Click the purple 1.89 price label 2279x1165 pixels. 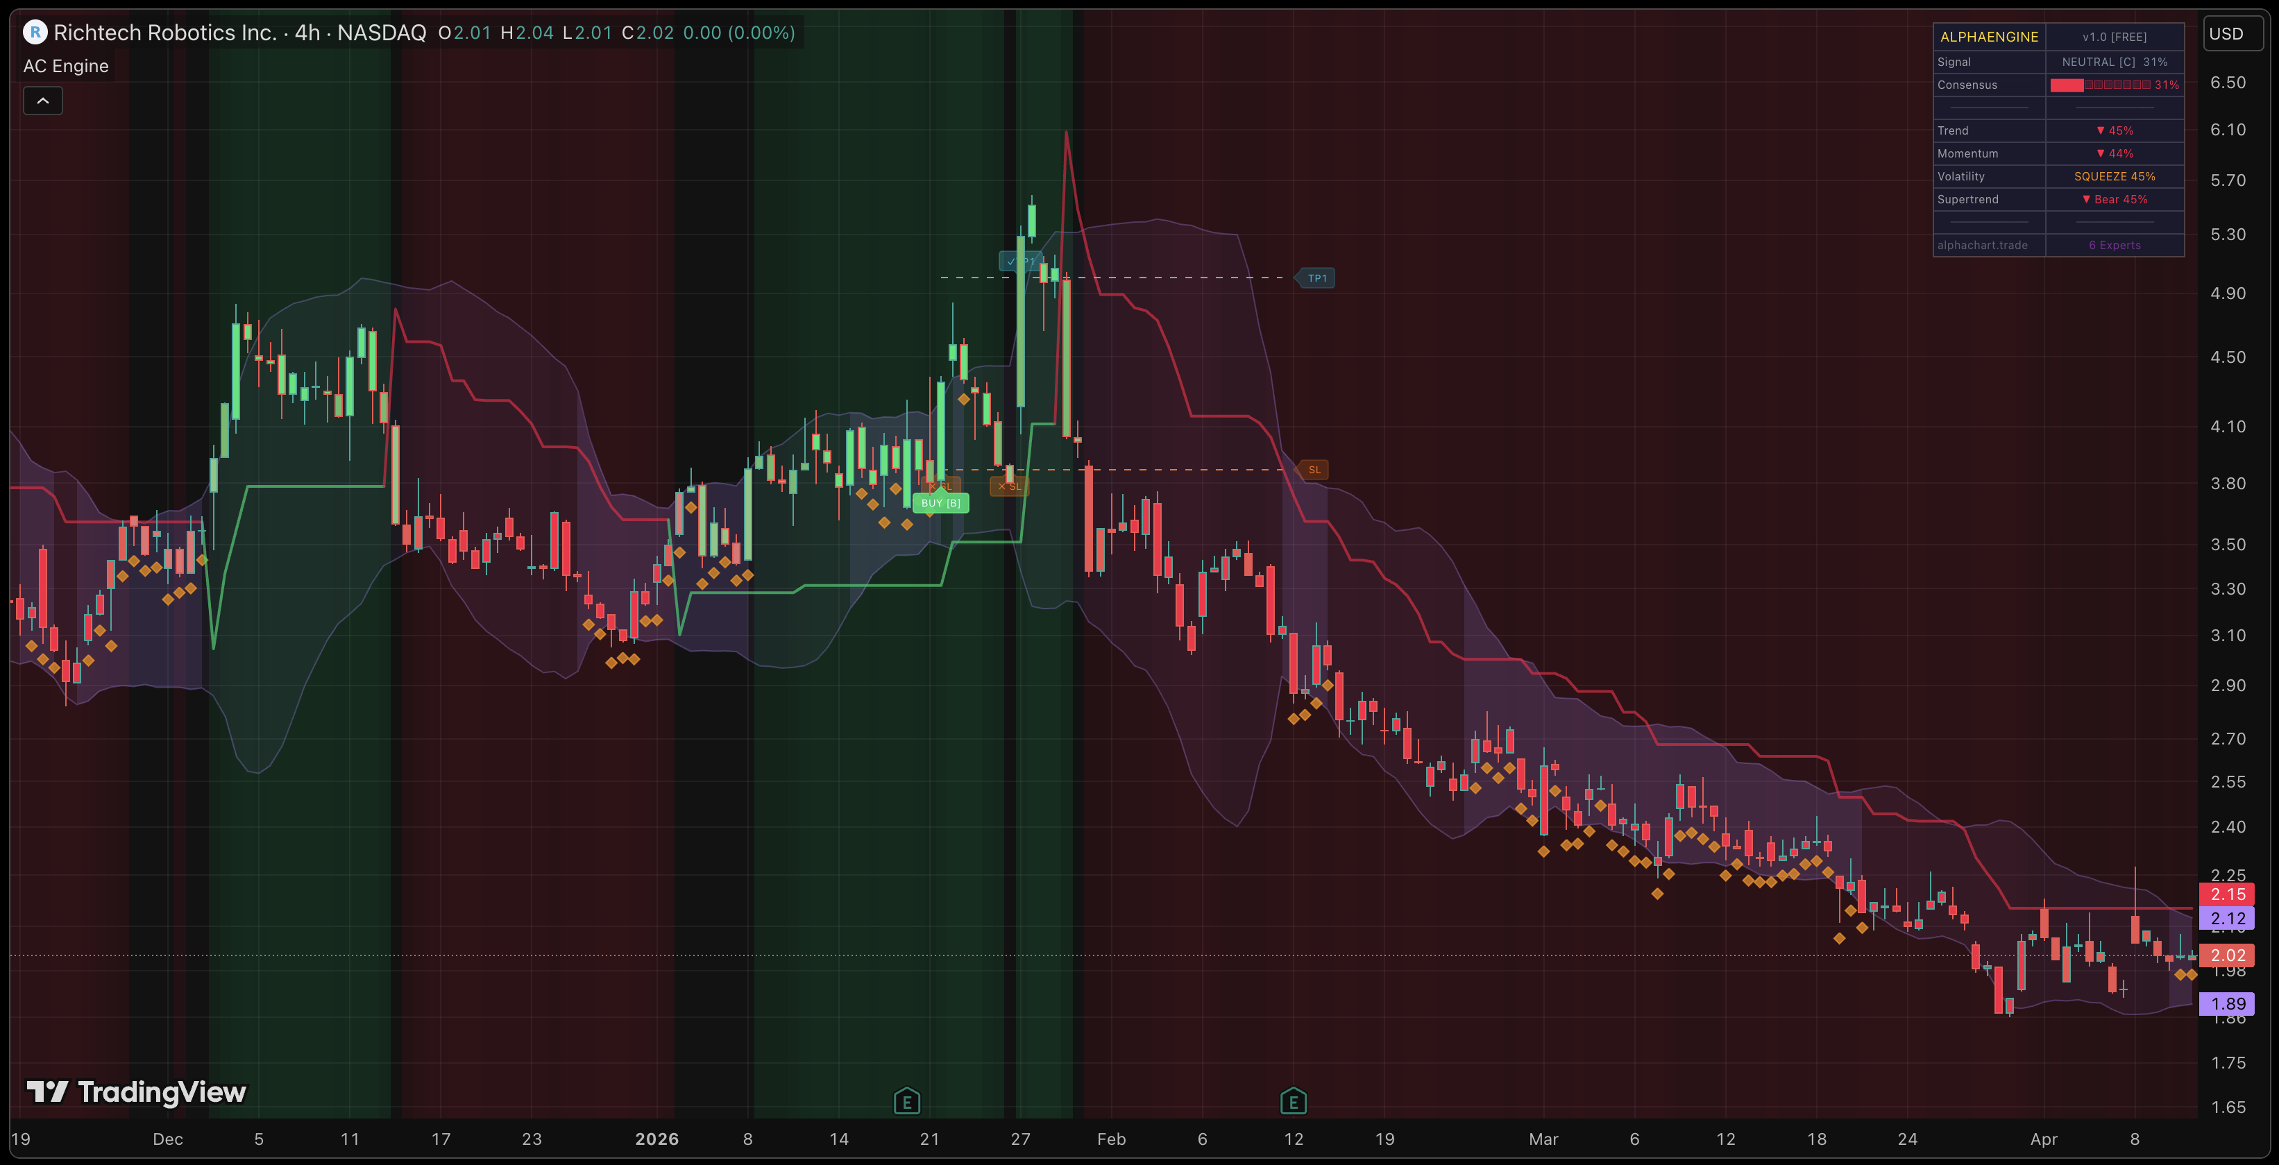coord(2227,1004)
